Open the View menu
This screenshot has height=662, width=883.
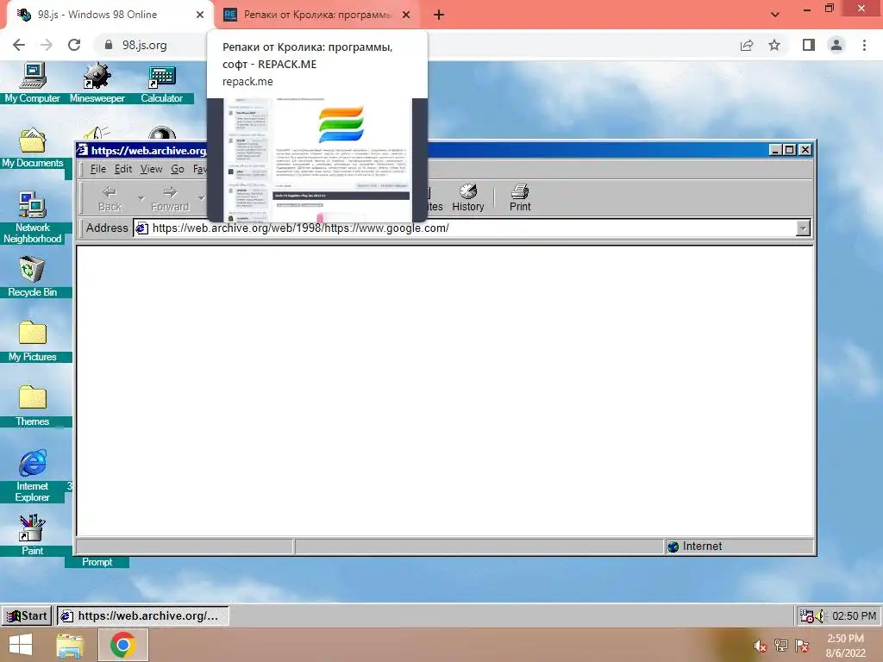coord(151,169)
